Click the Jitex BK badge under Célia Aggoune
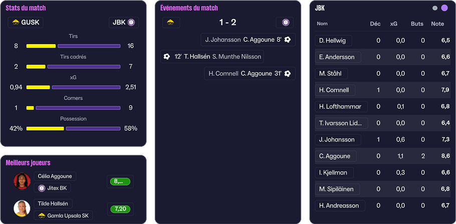456x224 pixels. pos(42,188)
